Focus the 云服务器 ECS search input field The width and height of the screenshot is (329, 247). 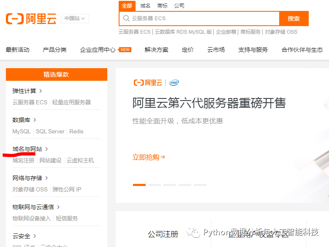(x=199, y=19)
